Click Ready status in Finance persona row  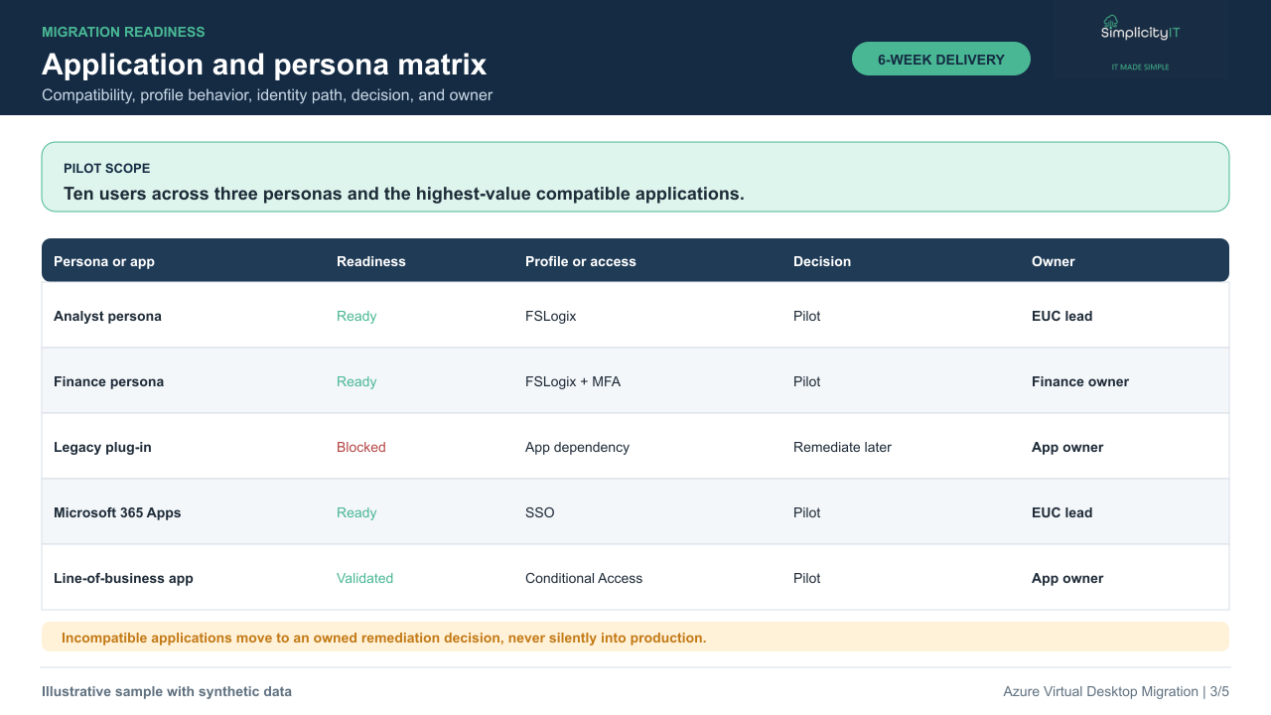coord(356,381)
